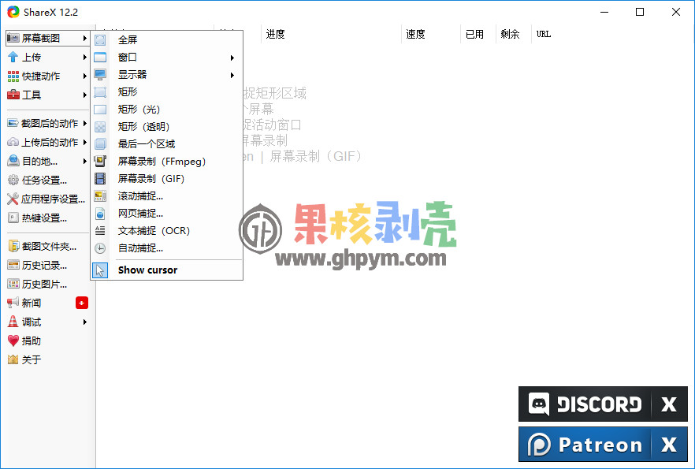This screenshot has height=469, width=695.
Task: Click the megaphone icon for 新闻
Action: [x=13, y=303]
